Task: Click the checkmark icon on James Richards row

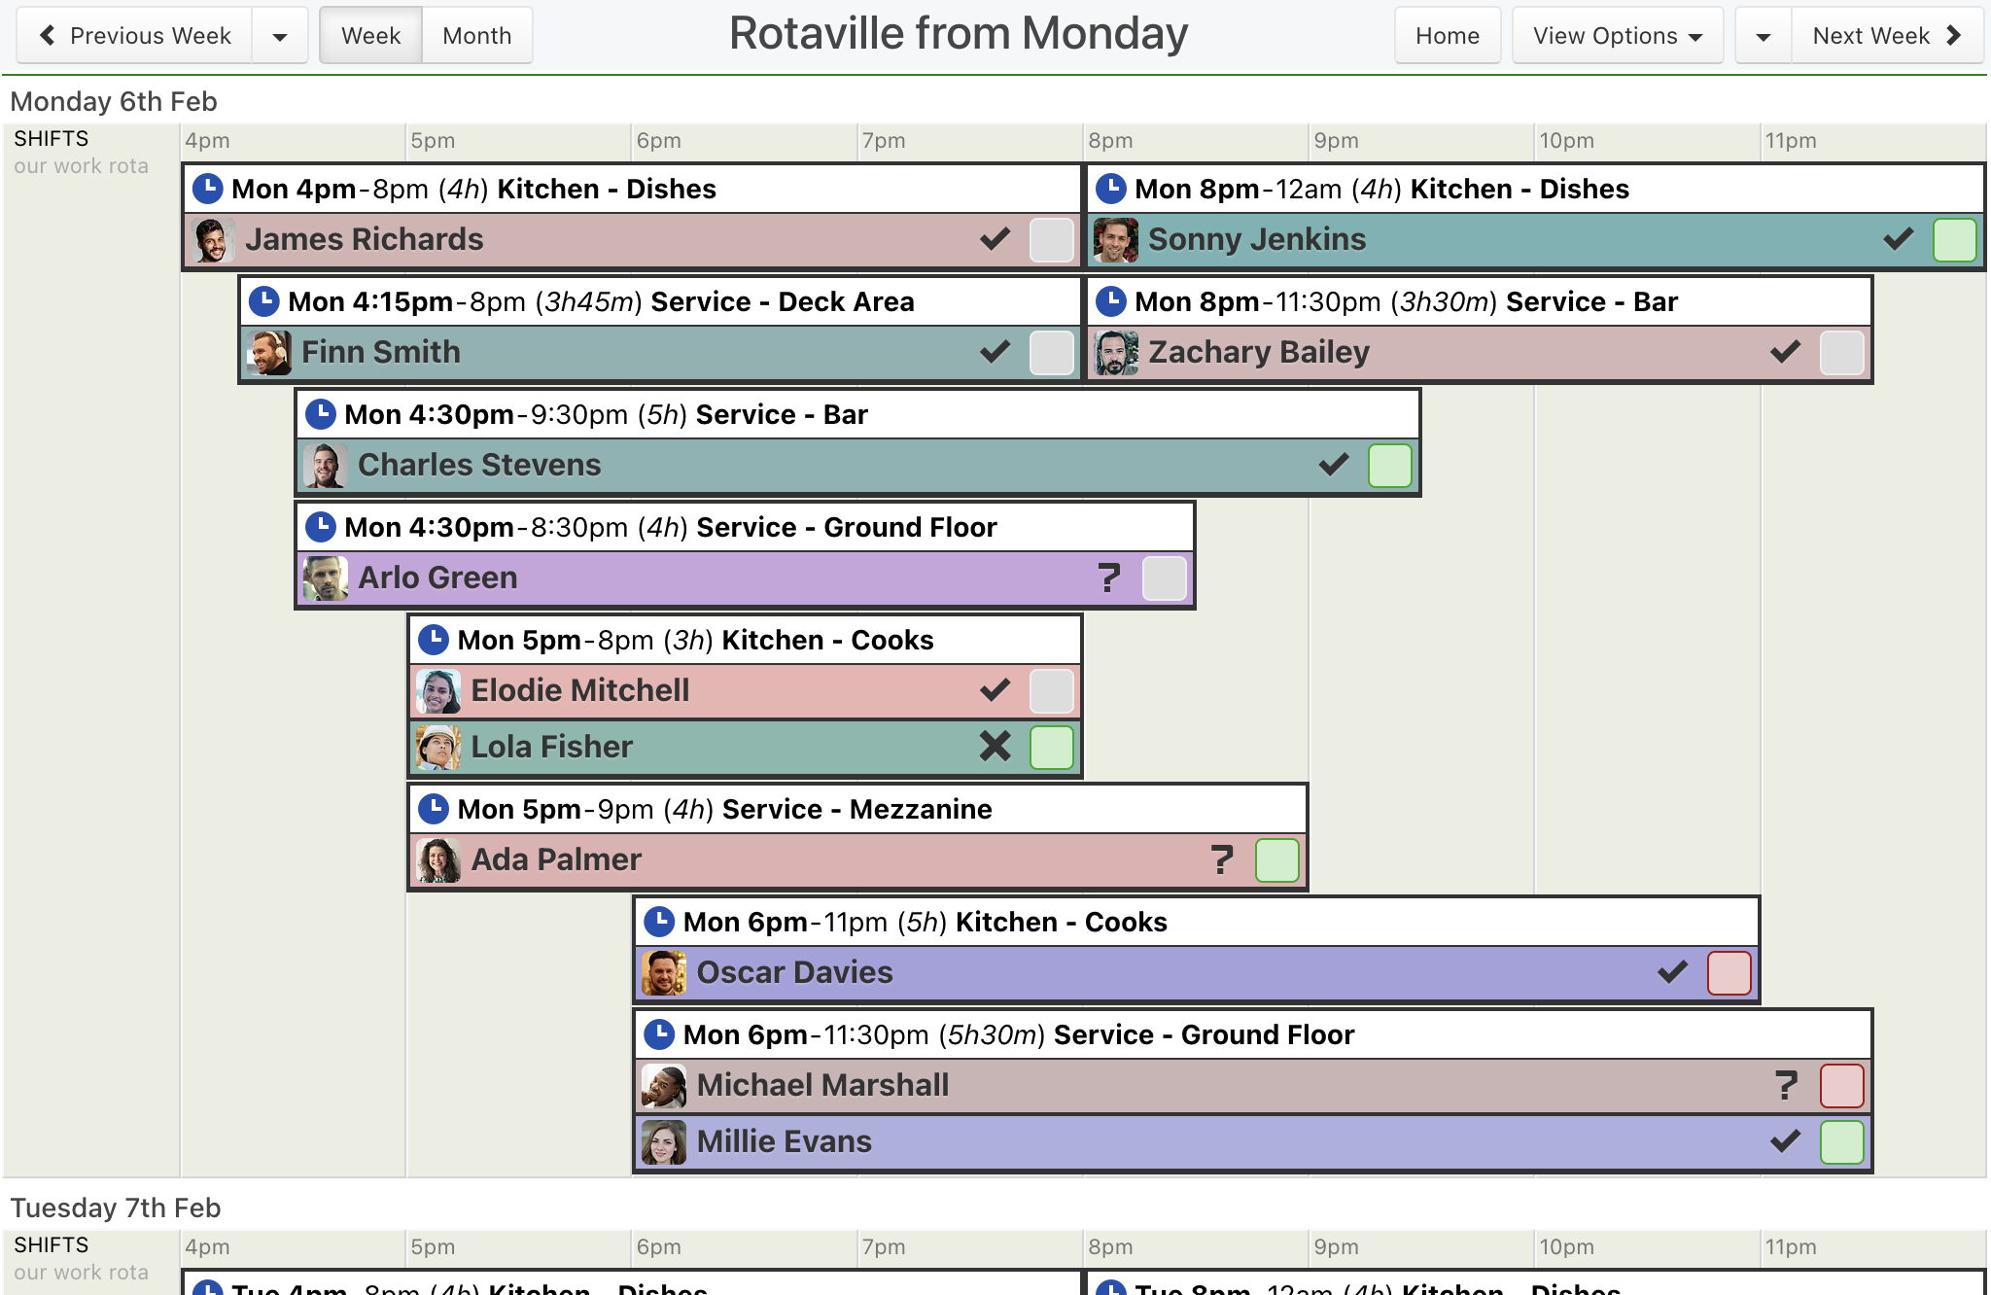Action: [x=995, y=239]
